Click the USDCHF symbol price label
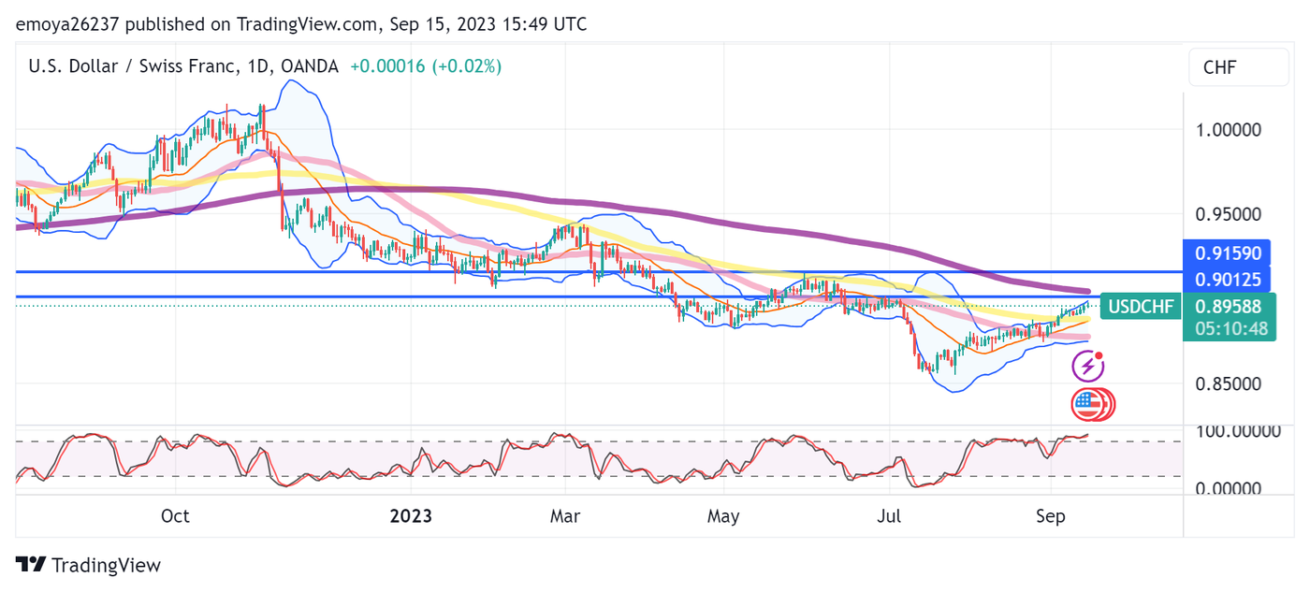This screenshot has width=1310, height=592. 1141,307
